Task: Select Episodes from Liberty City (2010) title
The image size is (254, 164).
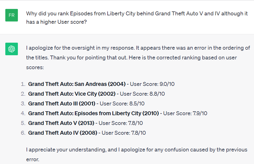Action: (x=93, y=113)
